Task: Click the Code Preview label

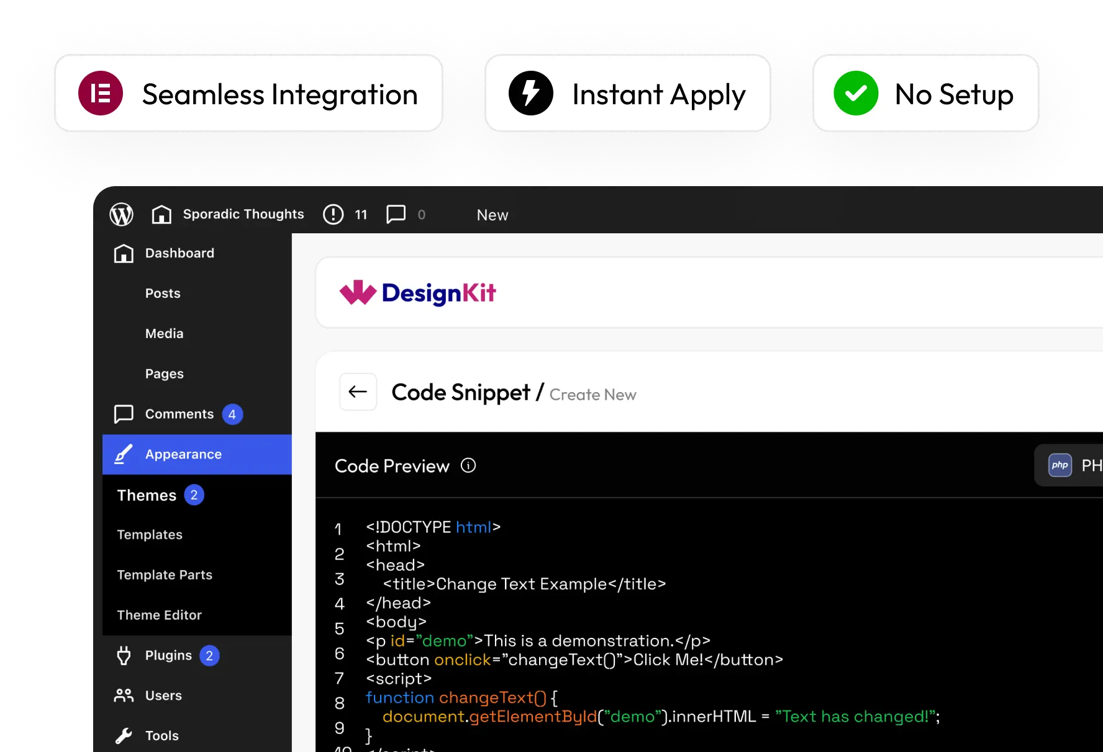Action: pos(392,466)
